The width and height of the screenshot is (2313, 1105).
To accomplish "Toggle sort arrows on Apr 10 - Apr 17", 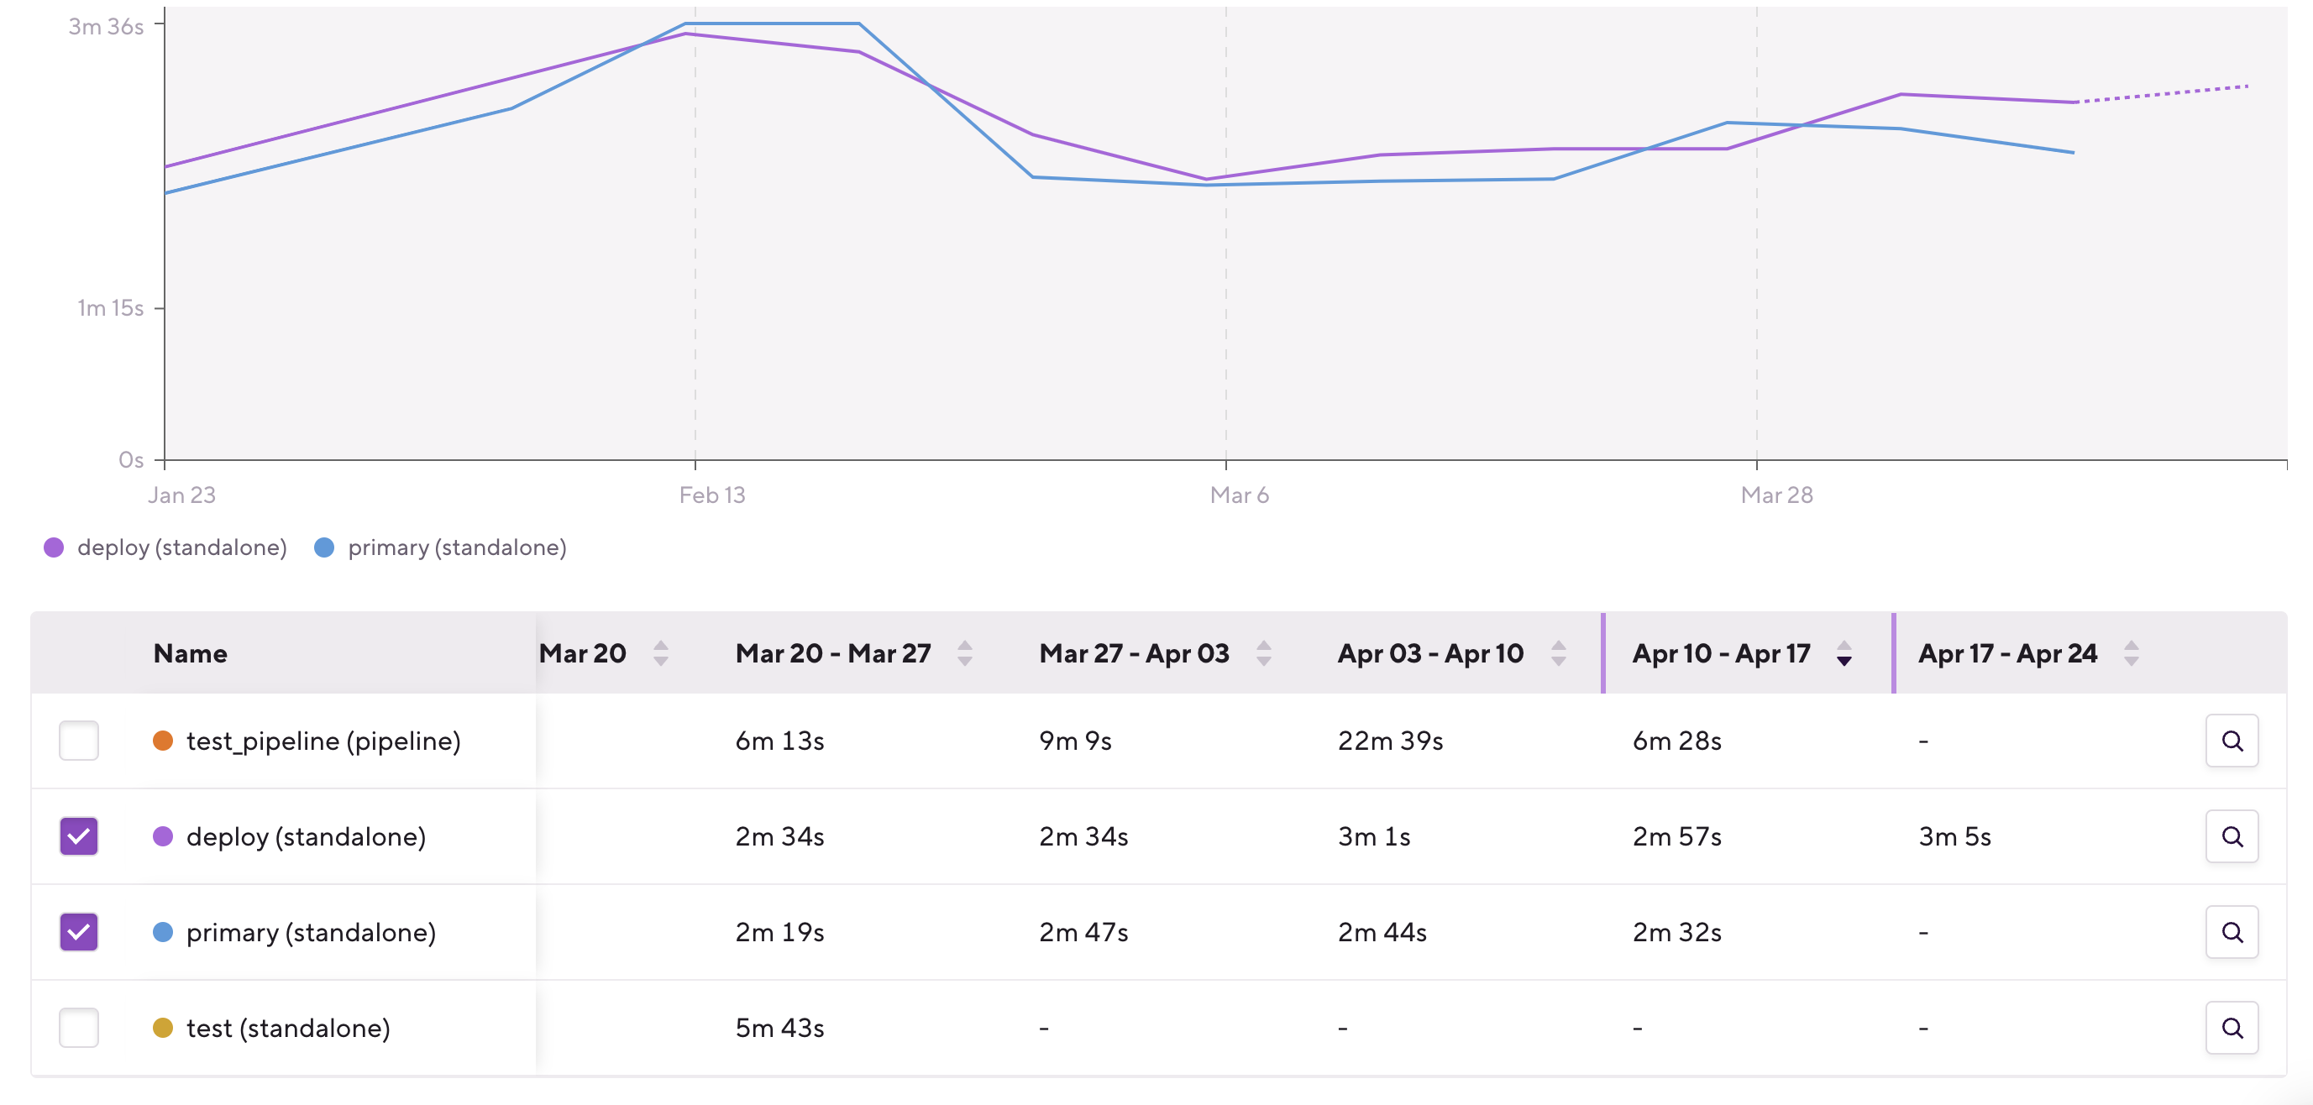I will tap(1844, 653).
